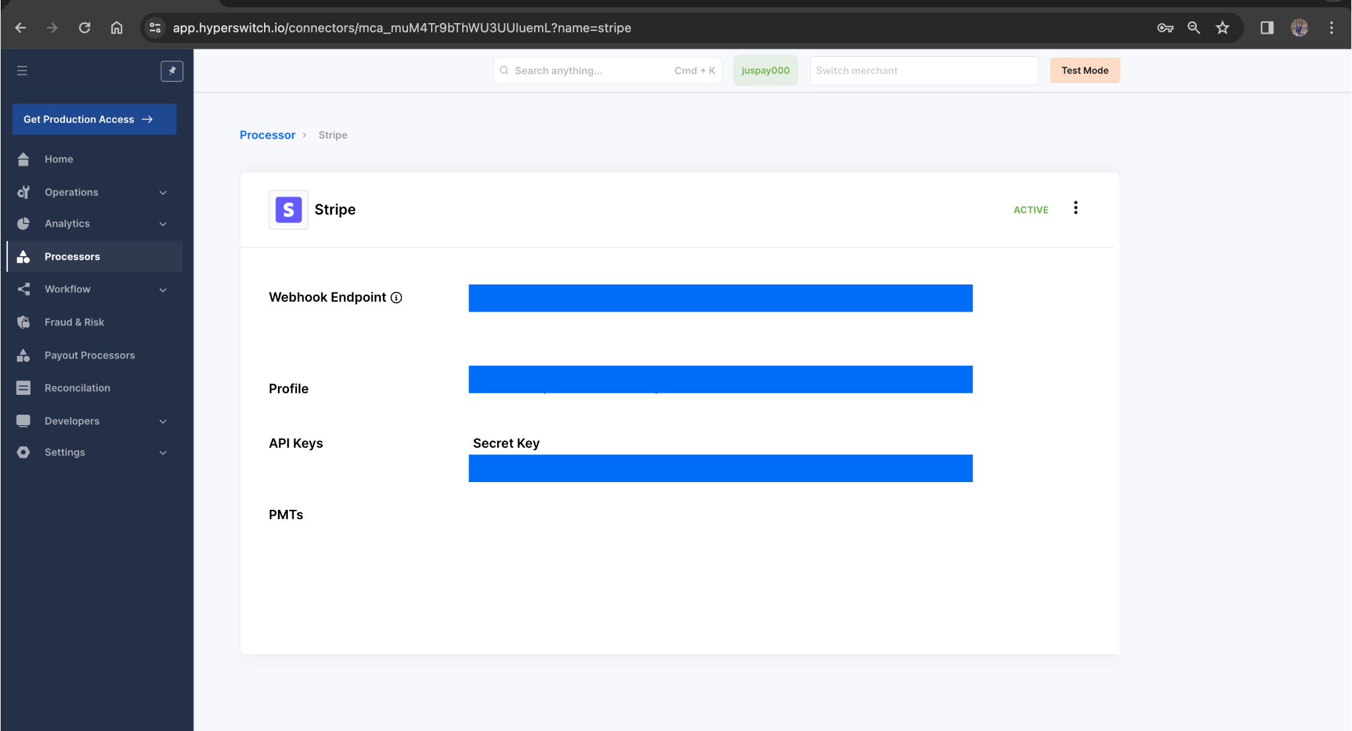This screenshot has height=731, width=1352.
Task: Click the password key icon in address bar
Action: 1165,28
